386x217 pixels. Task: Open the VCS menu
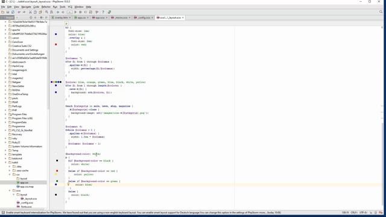pyautogui.click(x=70, y=7)
